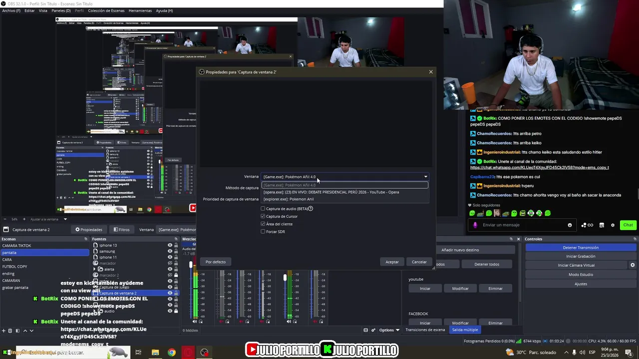Open the emoji picker in chat box
The width and height of the screenshot is (639, 359).
coord(570,225)
